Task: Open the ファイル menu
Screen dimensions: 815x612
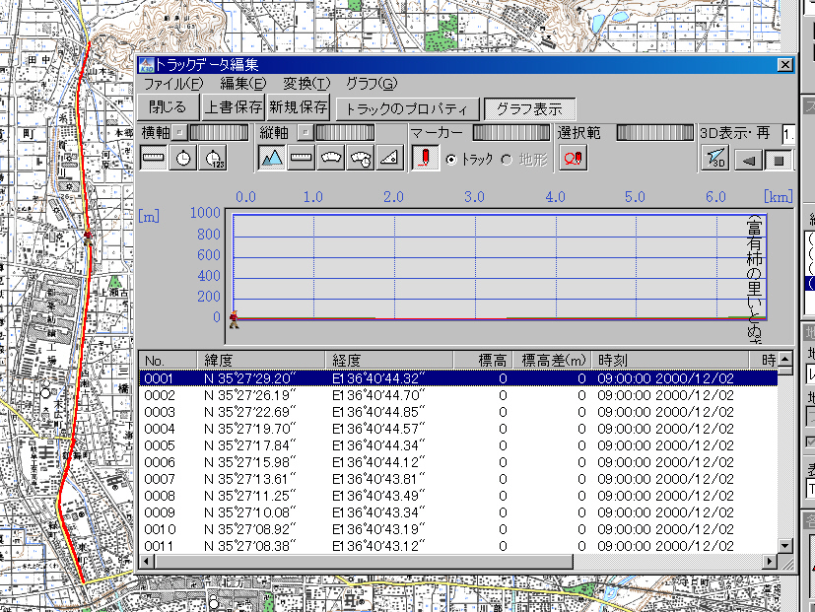Action: point(173,84)
